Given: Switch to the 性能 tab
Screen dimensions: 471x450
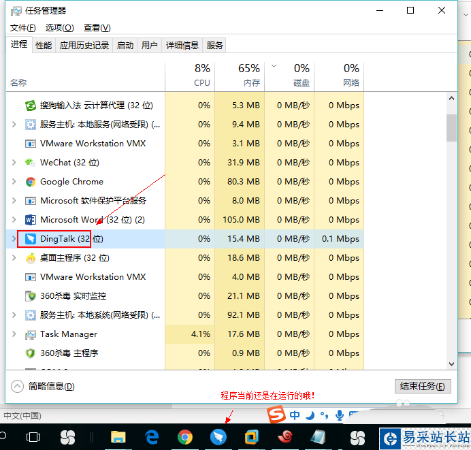Looking at the screenshot, I should coord(44,46).
